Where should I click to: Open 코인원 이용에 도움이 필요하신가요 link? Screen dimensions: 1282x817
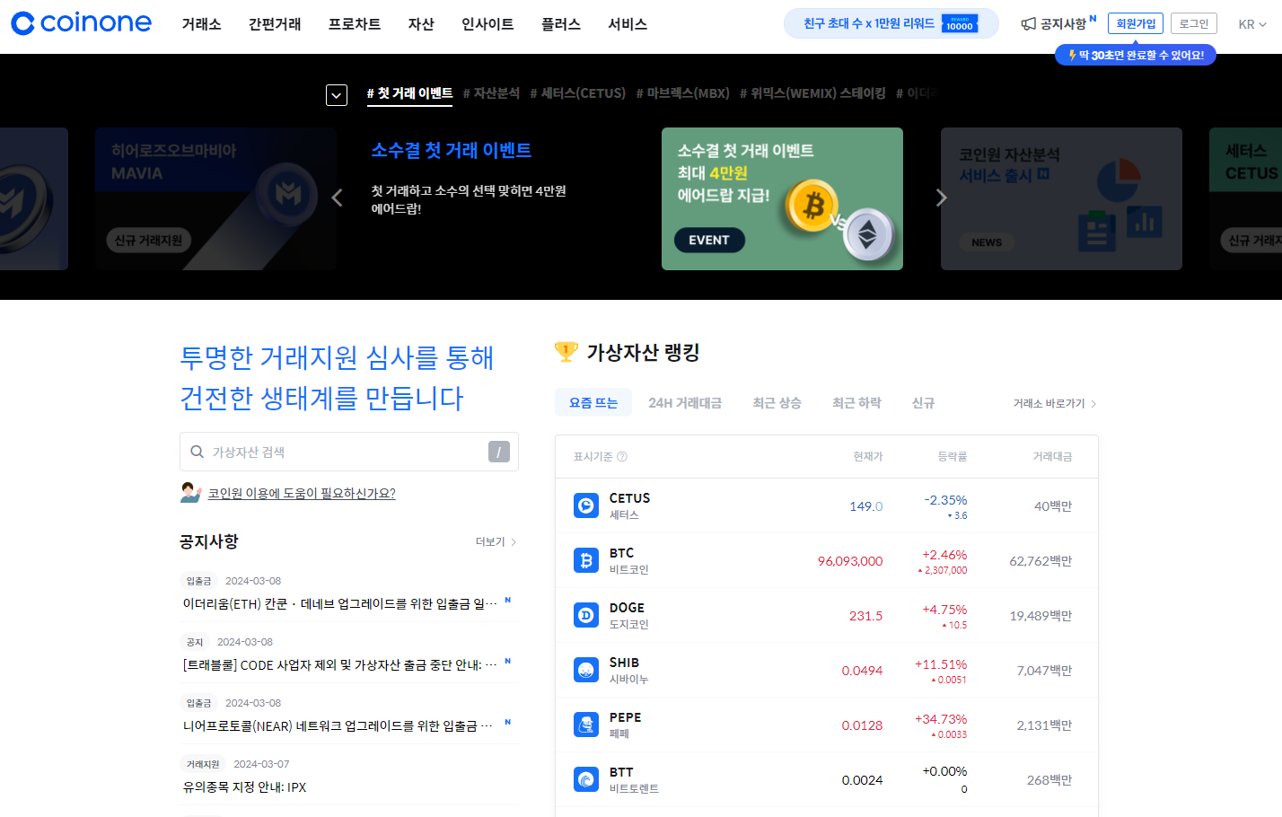pyautogui.click(x=302, y=493)
